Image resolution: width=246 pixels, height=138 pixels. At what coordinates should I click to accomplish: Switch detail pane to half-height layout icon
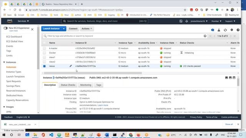(x=230, y=77)
